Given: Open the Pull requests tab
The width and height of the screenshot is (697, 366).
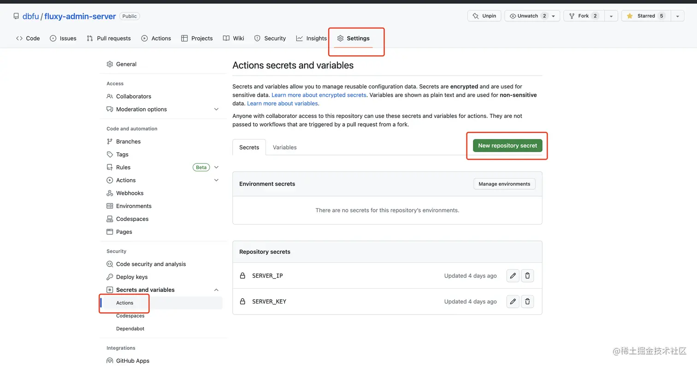Looking at the screenshot, I should tap(109, 38).
